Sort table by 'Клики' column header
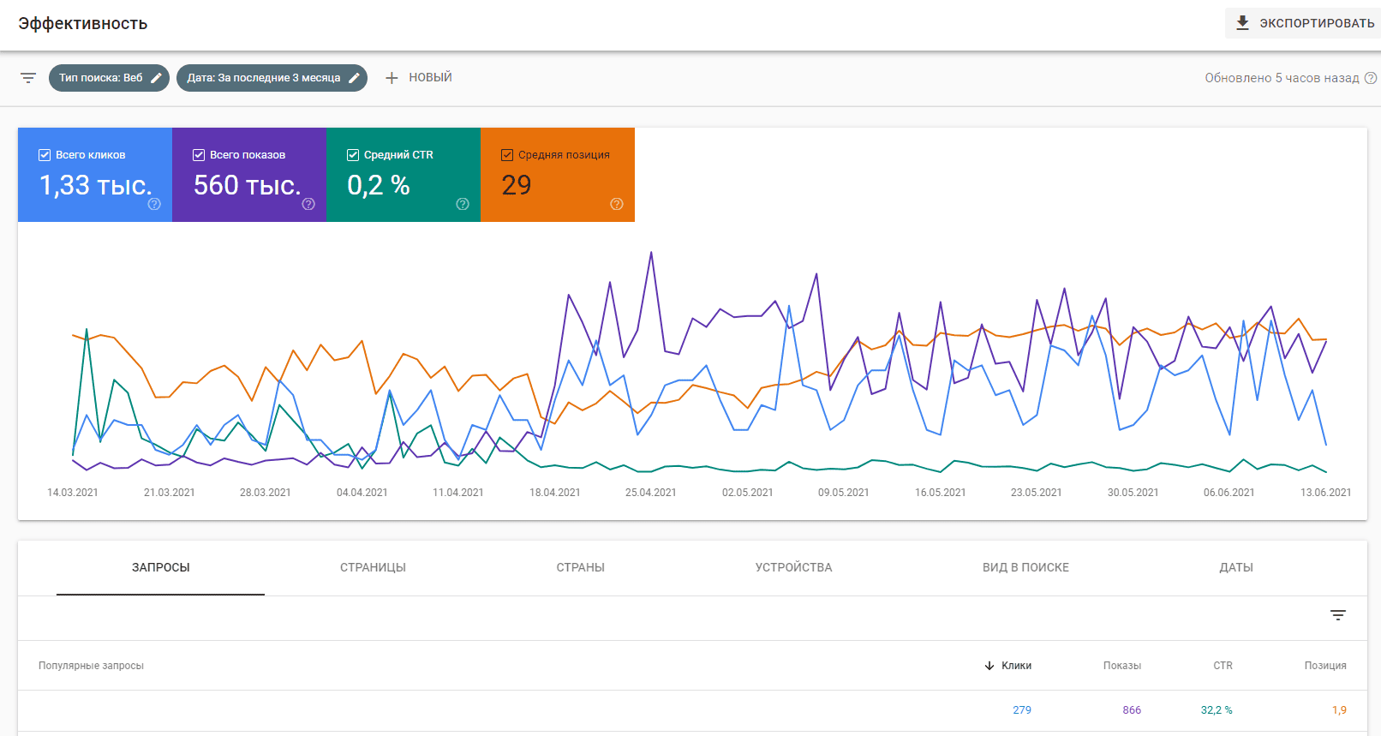Image resolution: width=1381 pixels, height=736 pixels. click(x=1016, y=666)
